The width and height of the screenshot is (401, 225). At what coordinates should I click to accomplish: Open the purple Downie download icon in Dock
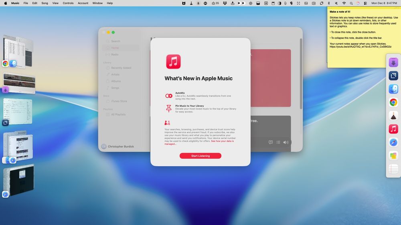[393, 62]
